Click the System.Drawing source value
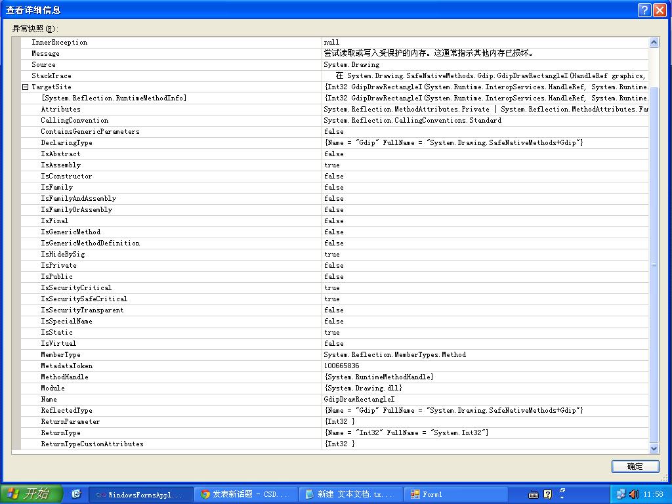The image size is (672, 504). [x=352, y=65]
